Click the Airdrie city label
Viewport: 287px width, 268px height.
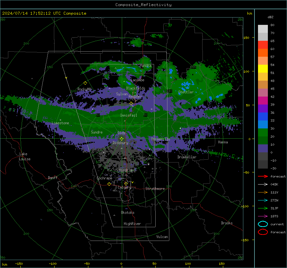tap(126, 170)
